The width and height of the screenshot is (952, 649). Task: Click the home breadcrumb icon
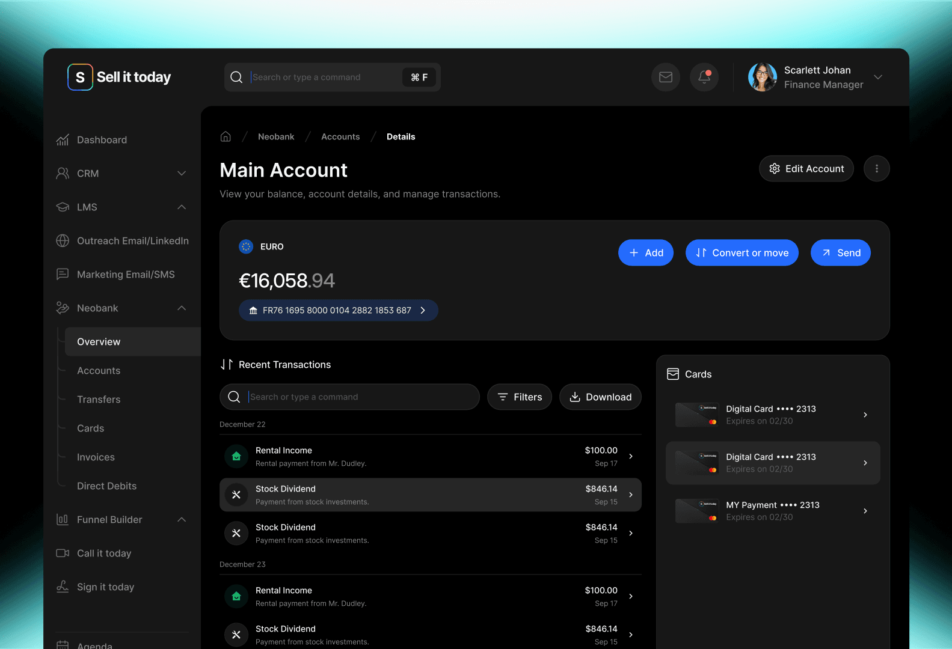226,136
